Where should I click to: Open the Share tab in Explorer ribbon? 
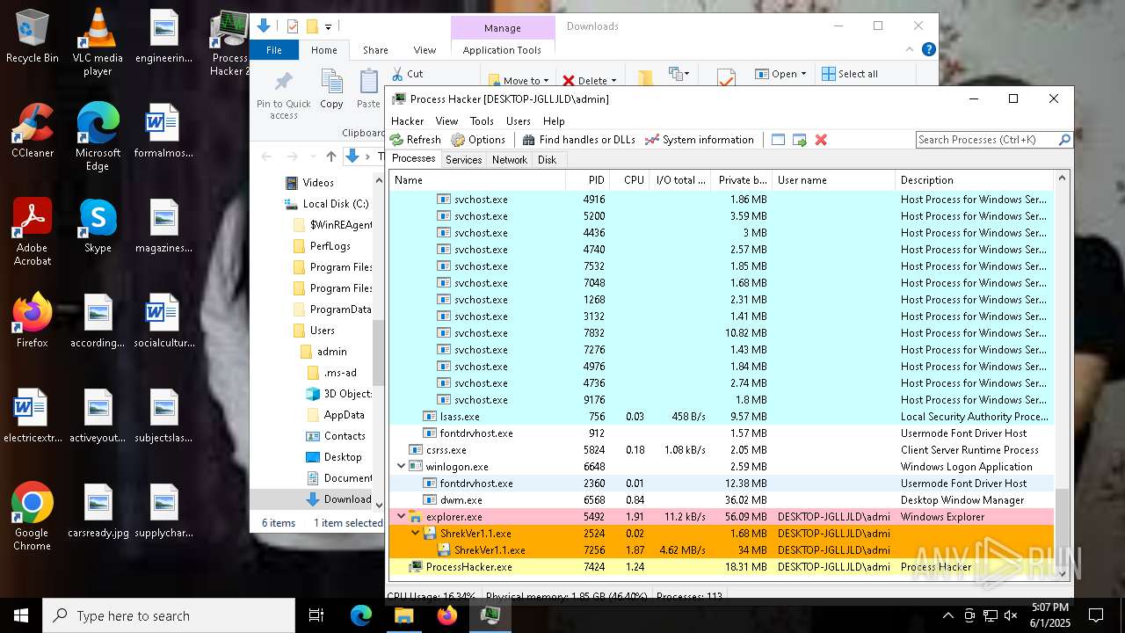click(x=375, y=50)
